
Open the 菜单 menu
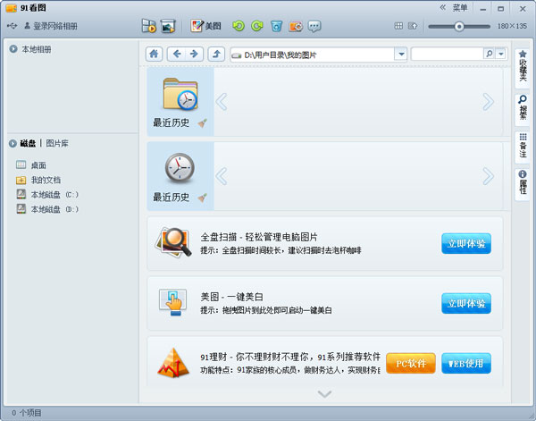[460, 8]
